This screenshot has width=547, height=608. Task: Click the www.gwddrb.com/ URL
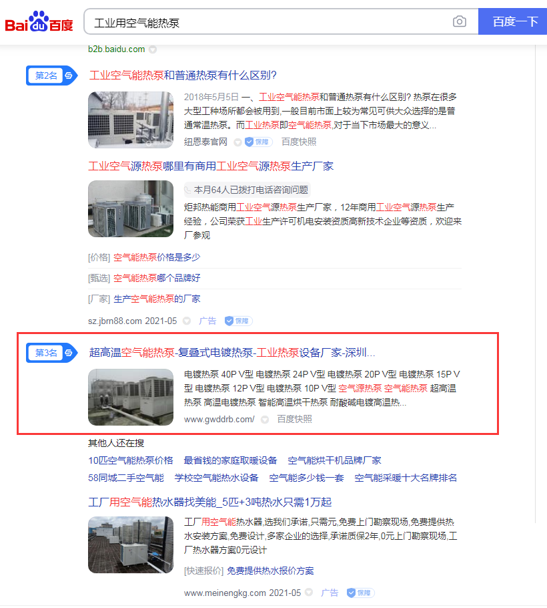tap(219, 419)
